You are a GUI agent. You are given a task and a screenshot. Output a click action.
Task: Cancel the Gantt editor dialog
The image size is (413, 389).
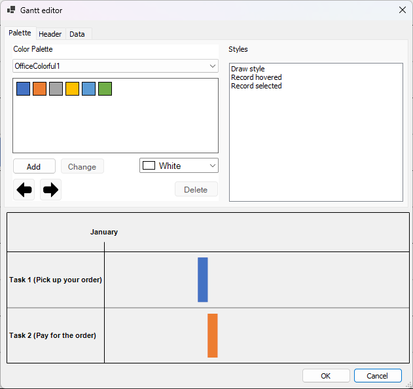(378, 376)
